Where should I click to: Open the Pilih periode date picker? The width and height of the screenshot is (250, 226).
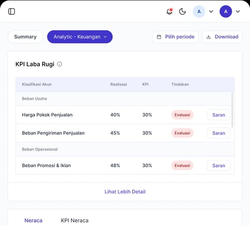(176, 37)
